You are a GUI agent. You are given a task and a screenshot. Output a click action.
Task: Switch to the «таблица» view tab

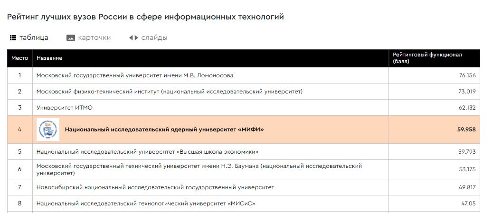pyautogui.click(x=29, y=38)
